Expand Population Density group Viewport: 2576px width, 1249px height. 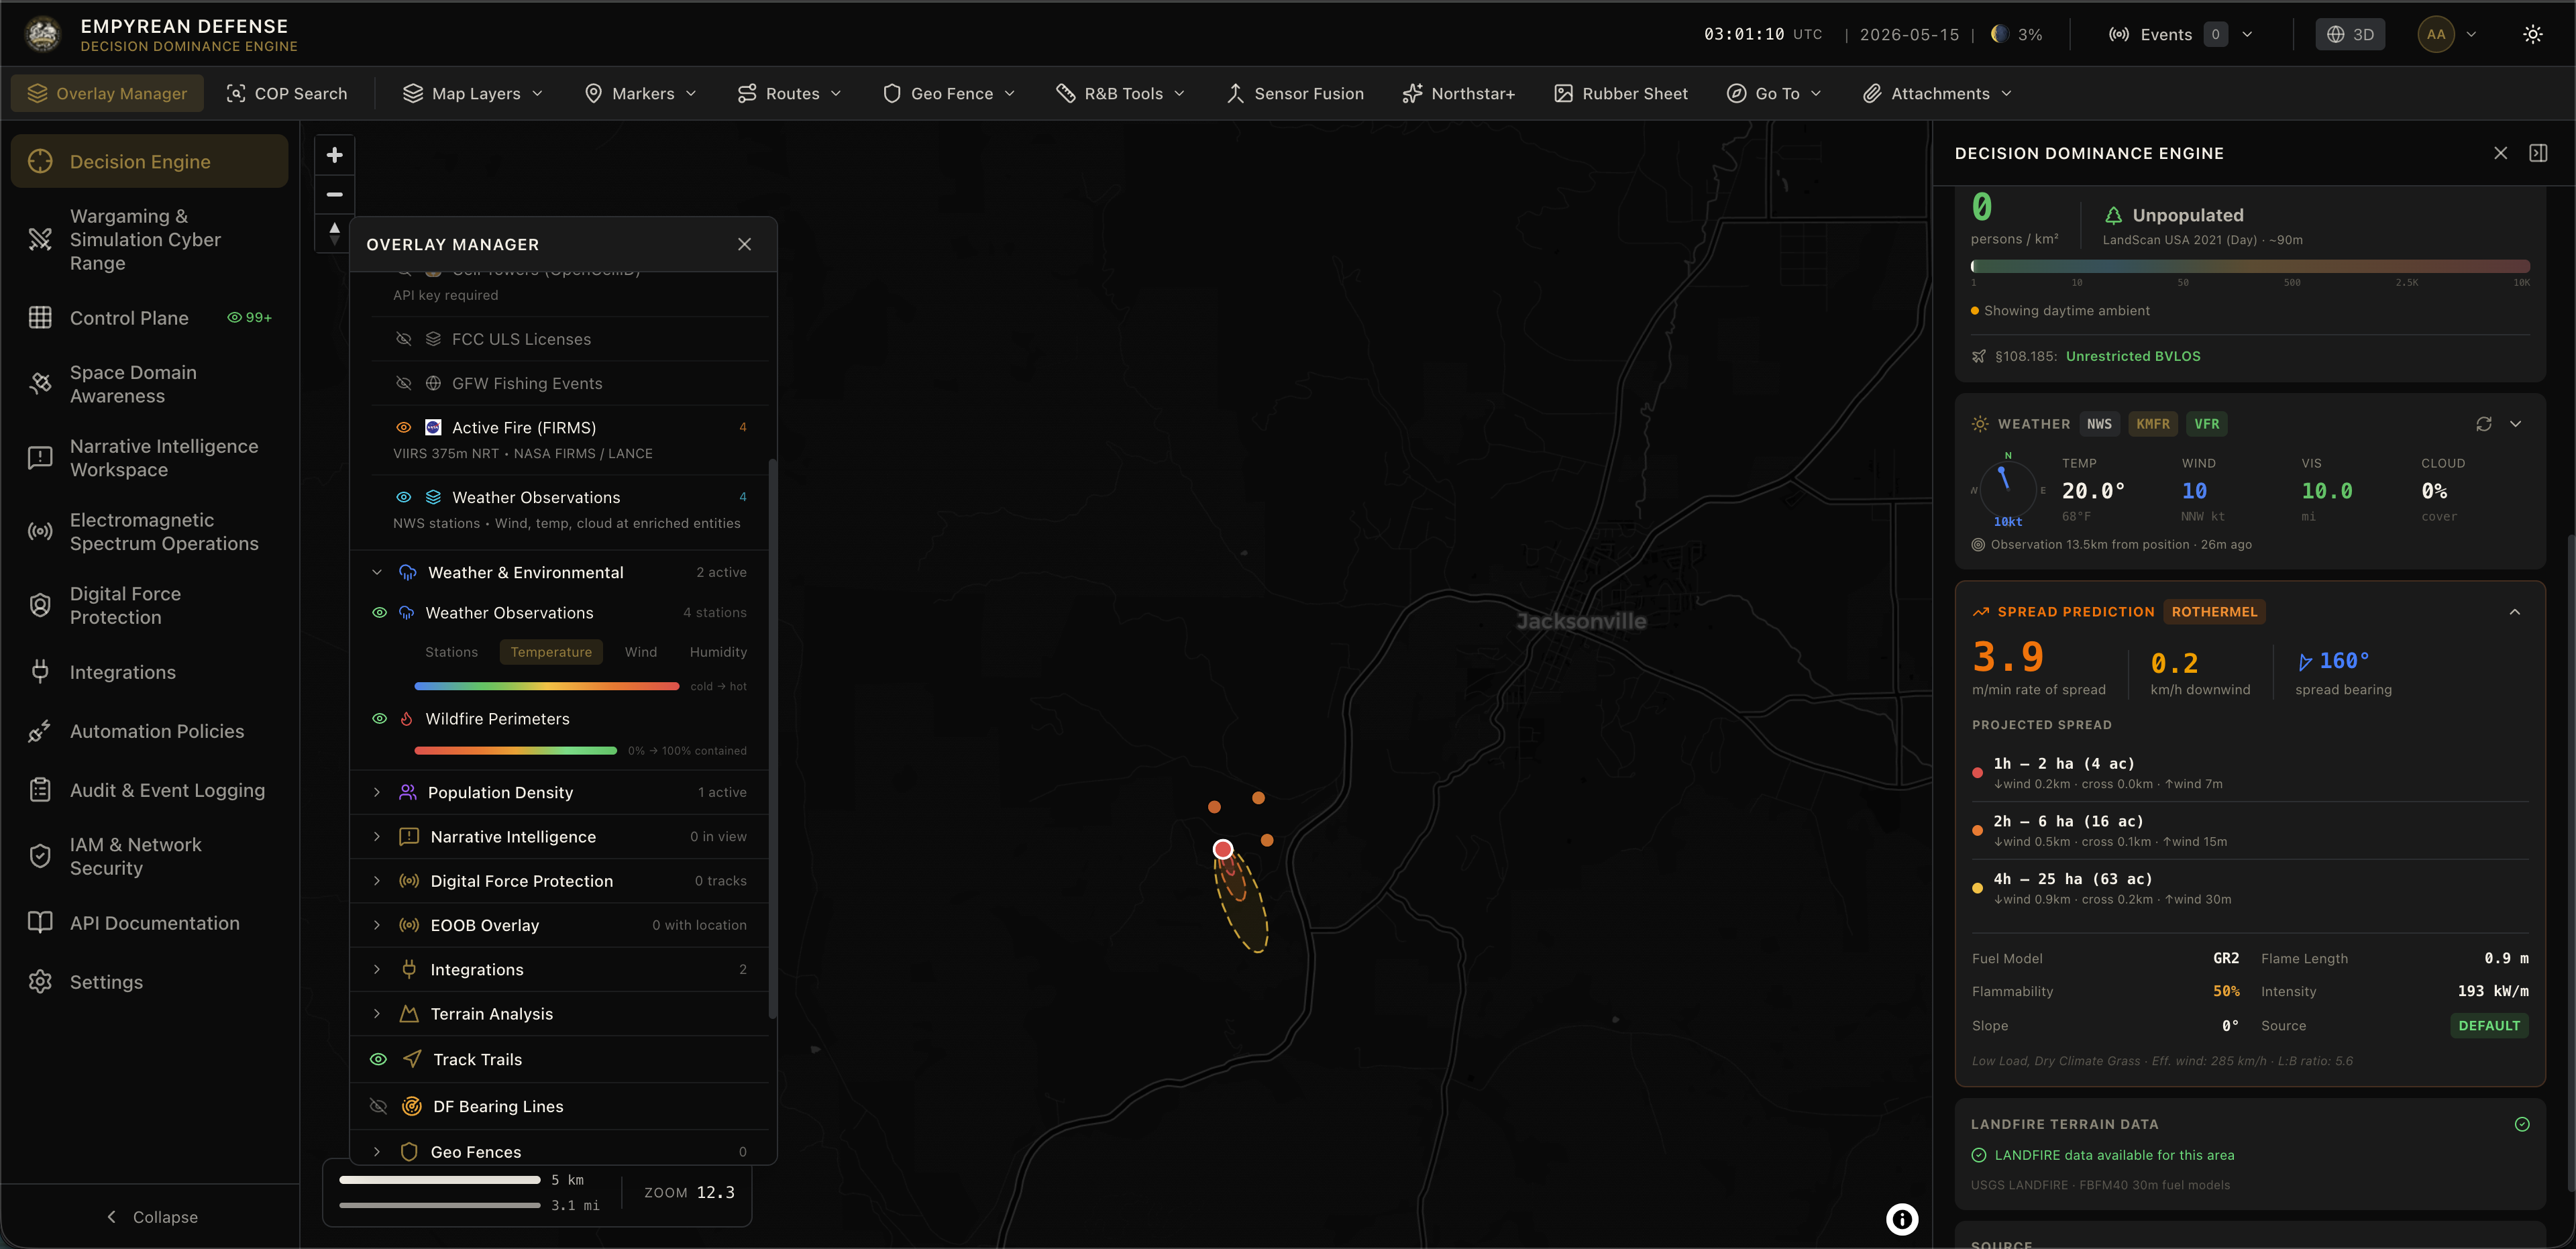[x=377, y=792]
